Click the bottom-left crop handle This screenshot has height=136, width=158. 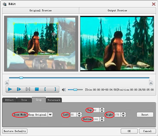pyautogui.click(x=14, y=55)
